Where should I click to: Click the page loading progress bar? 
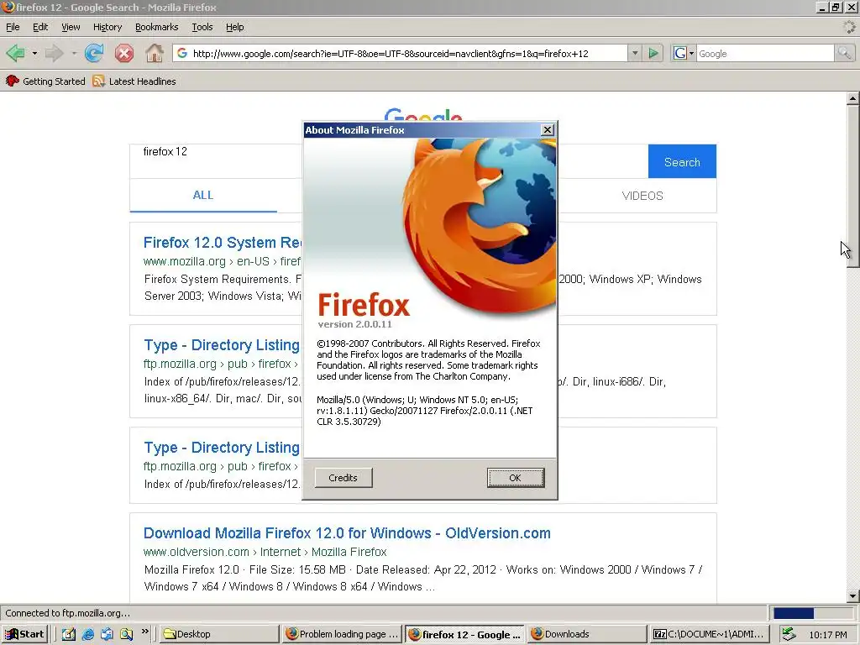click(x=813, y=613)
